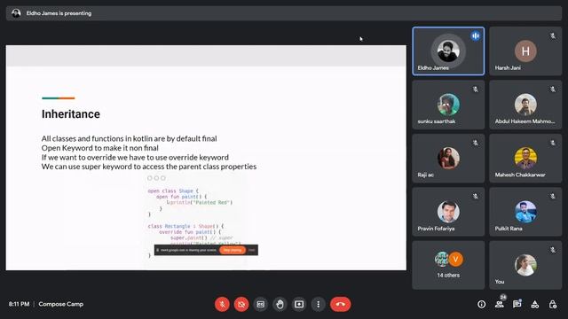
Task: Click muted mic icon on Raji ac
Action: [476, 143]
